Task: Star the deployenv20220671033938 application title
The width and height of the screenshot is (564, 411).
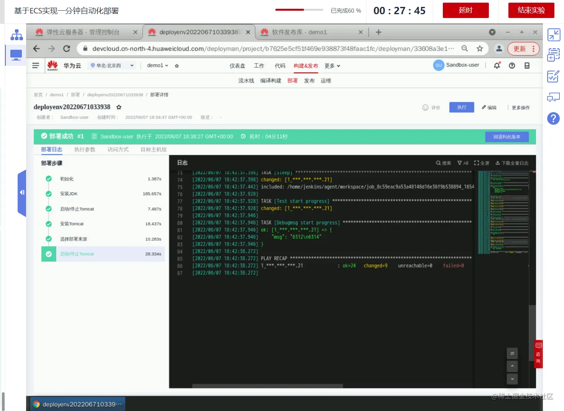Action: (119, 107)
